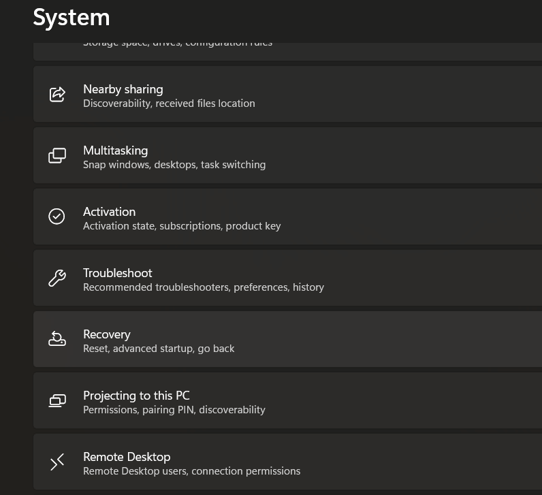Click the Remote Desktop arrows icon

point(57,462)
